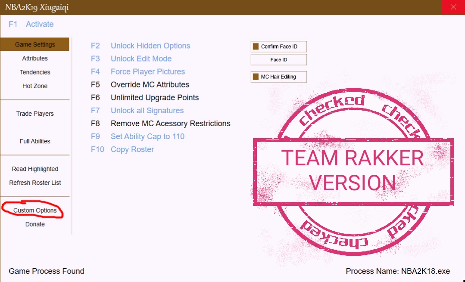Viewport: 465px width, 282px height.
Task: Click Refresh Roster List
Action: tap(35, 183)
